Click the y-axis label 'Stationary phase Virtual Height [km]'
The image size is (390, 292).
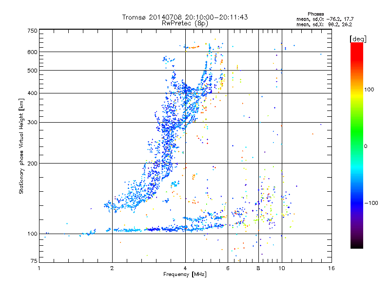pos(21,146)
